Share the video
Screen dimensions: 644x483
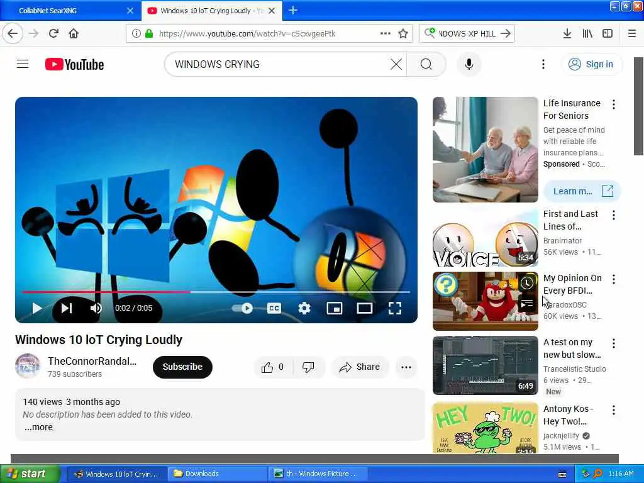pos(360,367)
